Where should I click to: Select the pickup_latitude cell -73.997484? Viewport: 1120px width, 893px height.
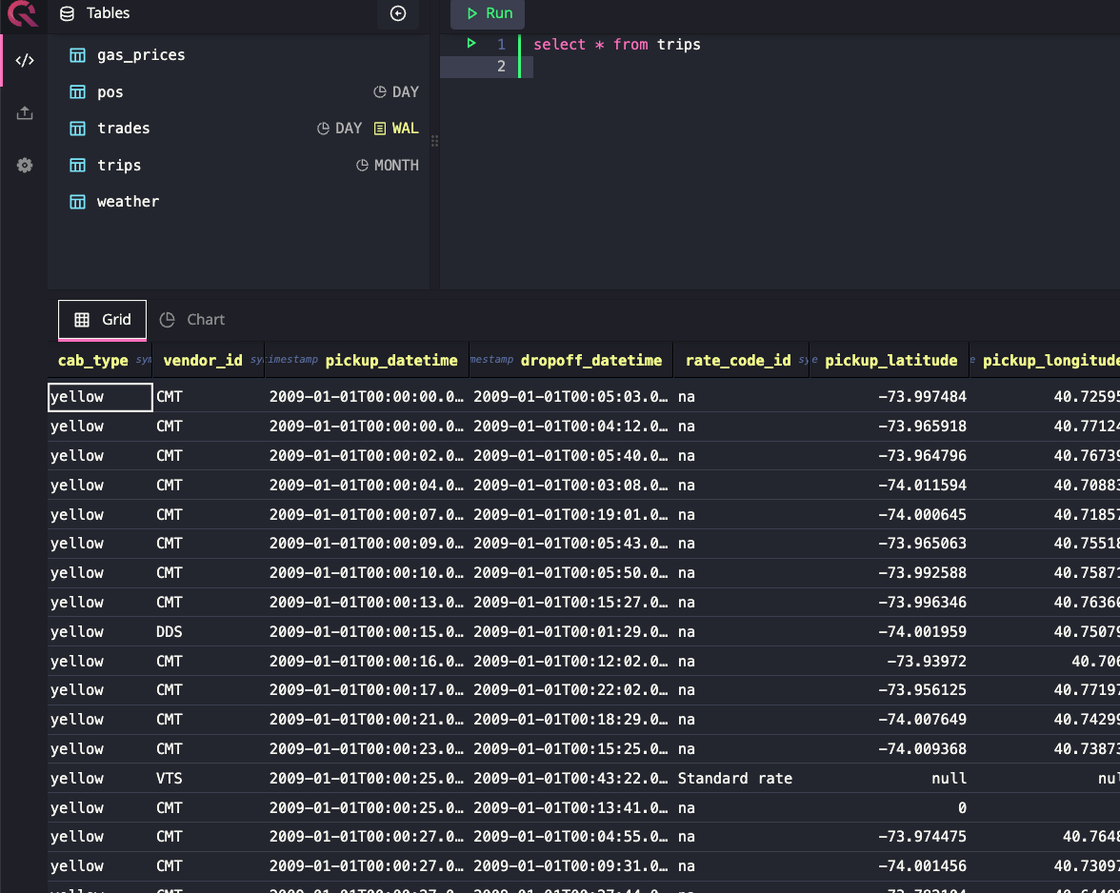(x=889, y=397)
